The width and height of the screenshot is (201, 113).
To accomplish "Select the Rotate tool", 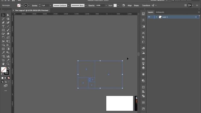I will [3, 38].
